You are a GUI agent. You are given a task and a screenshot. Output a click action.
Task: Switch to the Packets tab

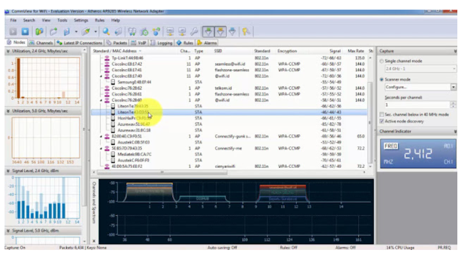117,43
